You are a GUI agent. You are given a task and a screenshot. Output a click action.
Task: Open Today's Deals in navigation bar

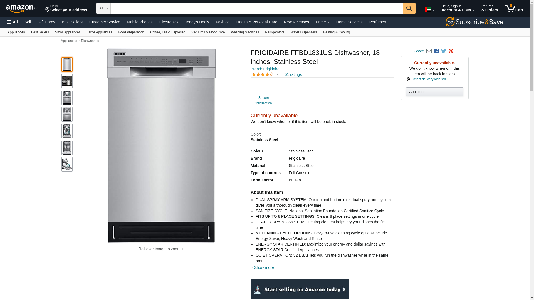(x=197, y=22)
